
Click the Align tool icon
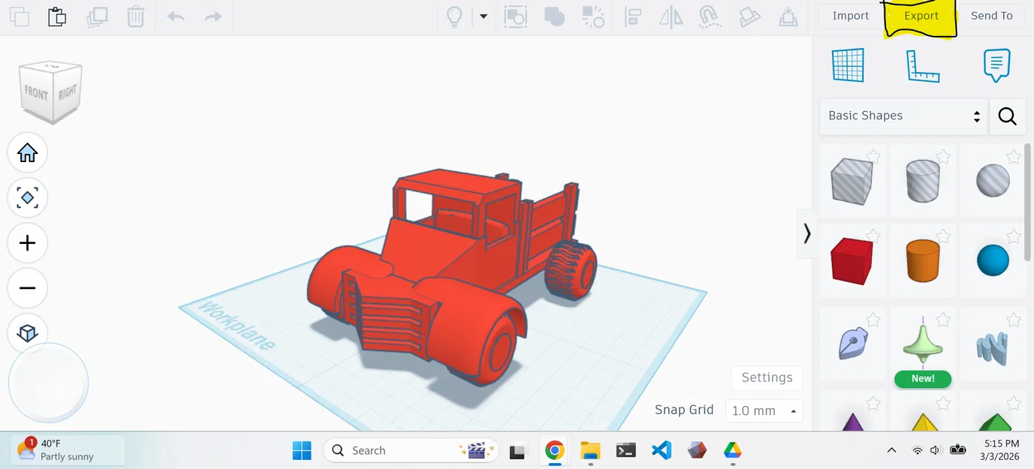tap(633, 17)
